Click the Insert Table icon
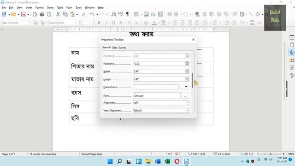The width and height of the screenshot is (295, 166). click(x=136, y=14)
